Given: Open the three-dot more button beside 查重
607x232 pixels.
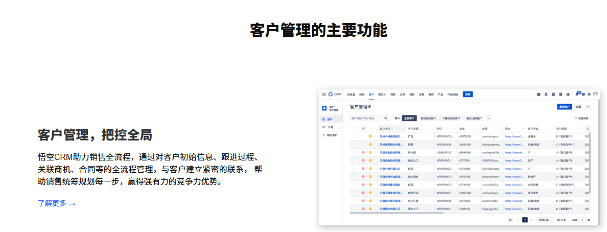Looking at the screenshot, I should pyautogui.click(x=588, y=106).
